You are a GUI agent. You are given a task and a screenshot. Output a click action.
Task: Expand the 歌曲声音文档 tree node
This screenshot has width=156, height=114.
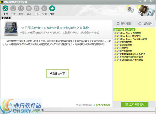coord(115,42)
